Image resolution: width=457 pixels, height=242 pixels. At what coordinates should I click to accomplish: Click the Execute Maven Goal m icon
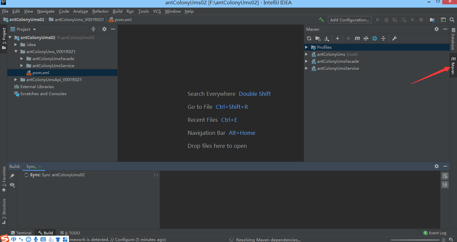(357, 38)
